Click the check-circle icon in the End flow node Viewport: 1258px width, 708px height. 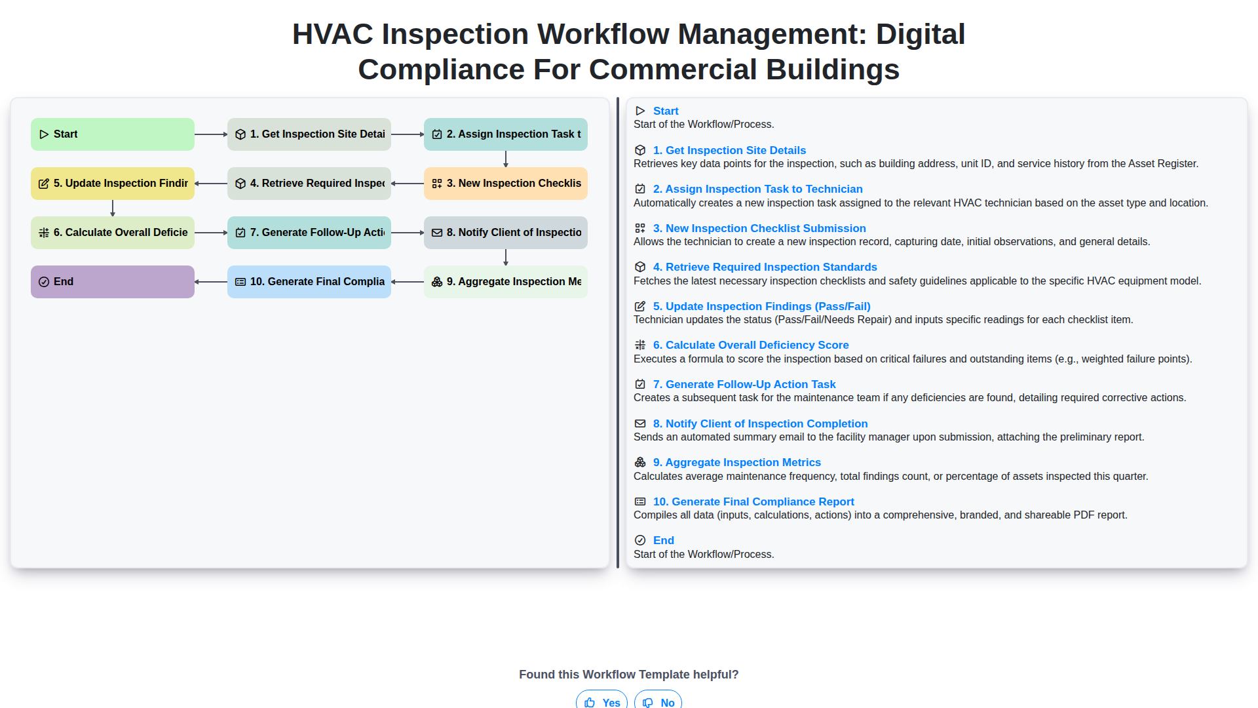coord(44,282)
